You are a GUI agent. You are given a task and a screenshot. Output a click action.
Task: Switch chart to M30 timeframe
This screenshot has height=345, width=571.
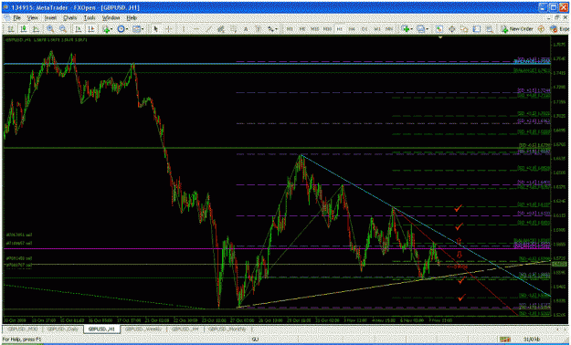click(327, 29)
